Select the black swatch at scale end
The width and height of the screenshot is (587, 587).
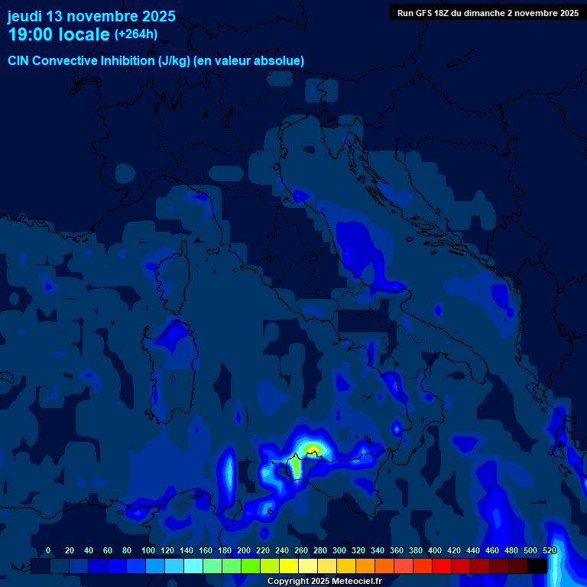[x=537, y=566]
